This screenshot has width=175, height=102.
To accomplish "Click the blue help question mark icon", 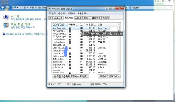I will [x=4, y=34].
